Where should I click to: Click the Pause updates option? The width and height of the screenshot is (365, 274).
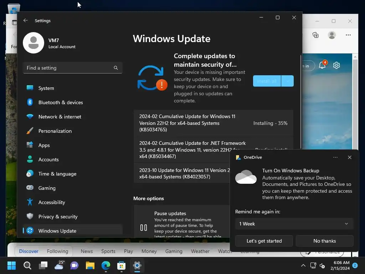[181, 221]
